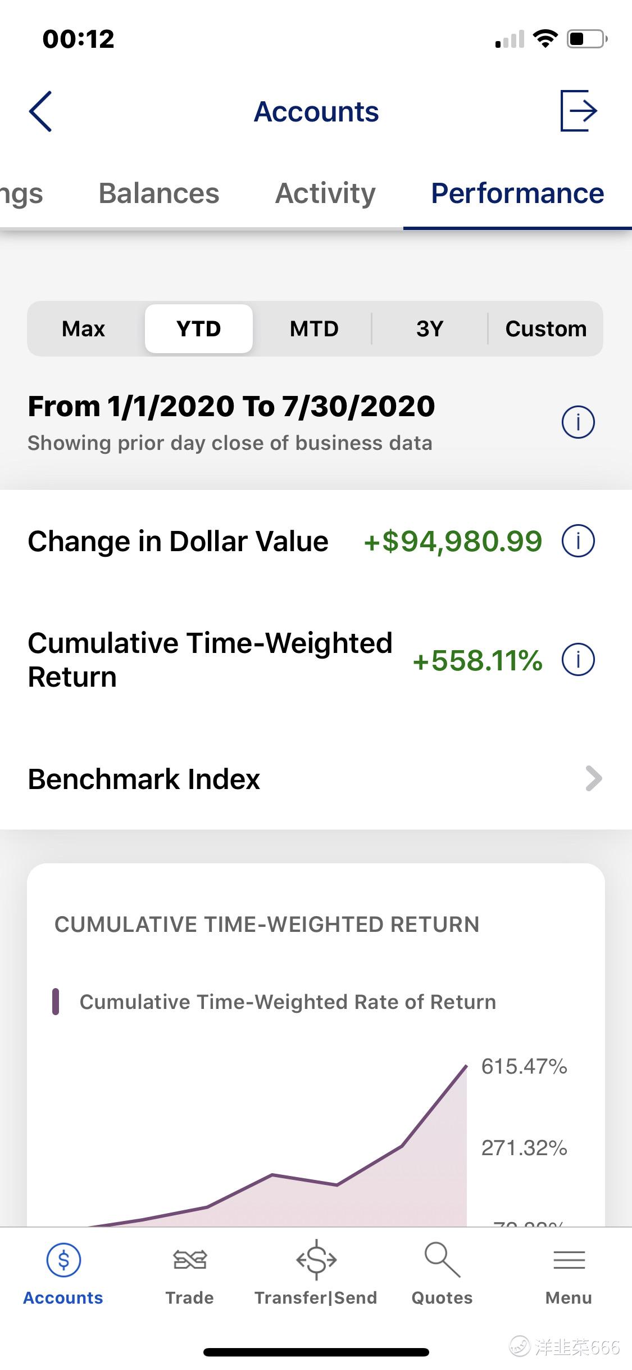The width and height of the screenshot is (632, 1370).
Task: Select the YTD time range
Action: [199, 329]
